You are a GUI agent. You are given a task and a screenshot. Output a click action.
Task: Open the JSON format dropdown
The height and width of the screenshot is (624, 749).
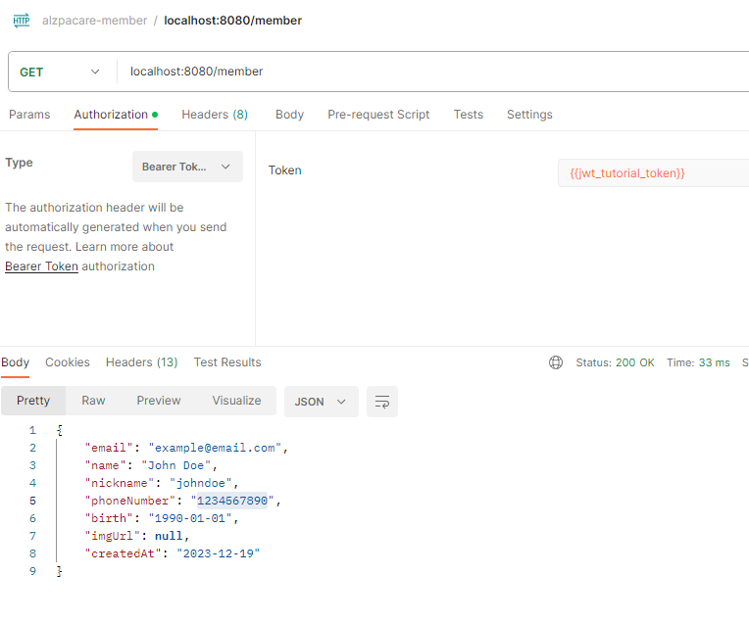coord(321,401)
